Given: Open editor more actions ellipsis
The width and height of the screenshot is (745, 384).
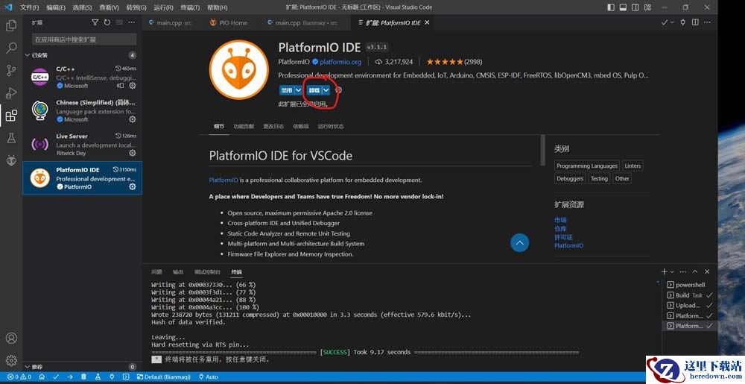Looking at the screenshot, I should click(708, 22).
